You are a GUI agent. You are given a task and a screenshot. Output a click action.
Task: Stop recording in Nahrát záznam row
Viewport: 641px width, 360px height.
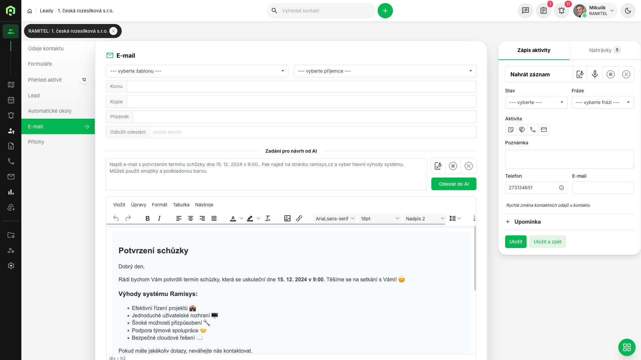pos(611,74)
